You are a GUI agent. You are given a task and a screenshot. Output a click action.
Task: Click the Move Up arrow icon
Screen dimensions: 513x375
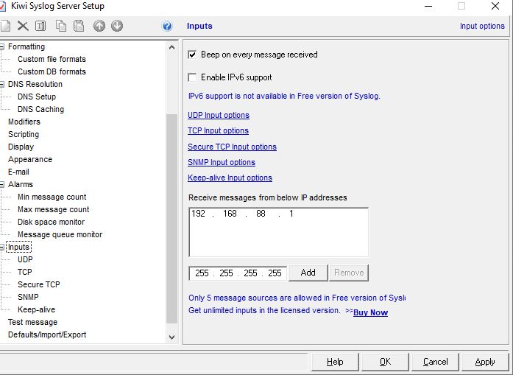click(99, 26)
